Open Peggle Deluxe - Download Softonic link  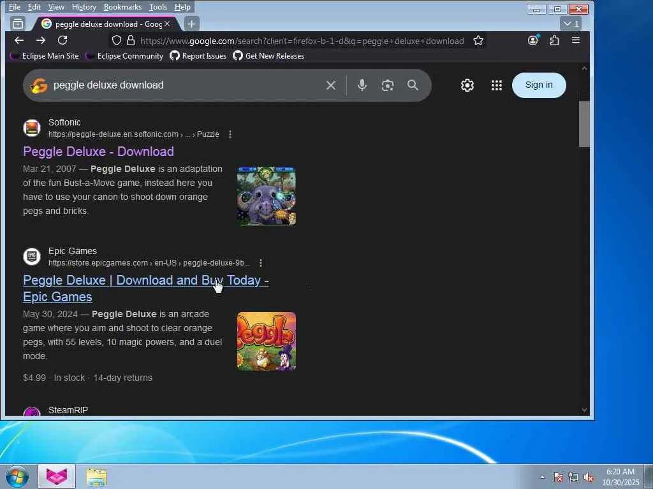click(x=98, y=152)
